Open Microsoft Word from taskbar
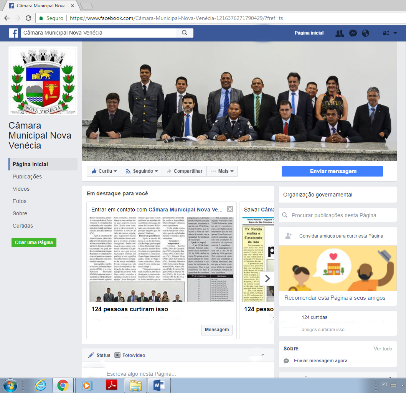This screenshot has height=393, width=406. tap(159, 385)
